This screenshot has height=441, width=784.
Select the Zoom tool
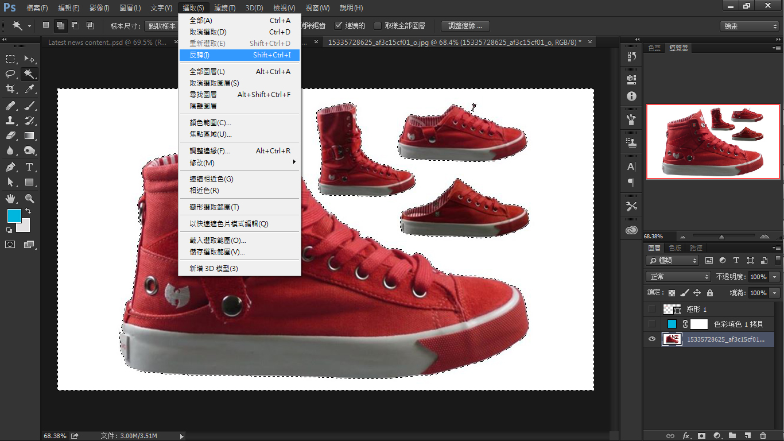29,199
